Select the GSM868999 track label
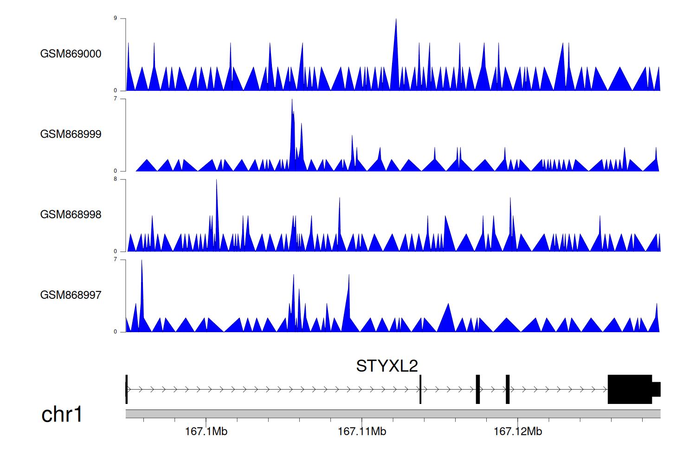696x454 pixels. tap(71, 134)
